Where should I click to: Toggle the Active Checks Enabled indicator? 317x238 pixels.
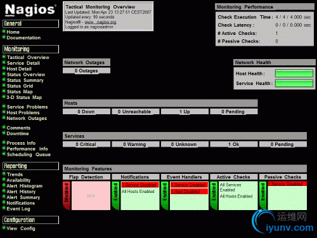[214, 195]
